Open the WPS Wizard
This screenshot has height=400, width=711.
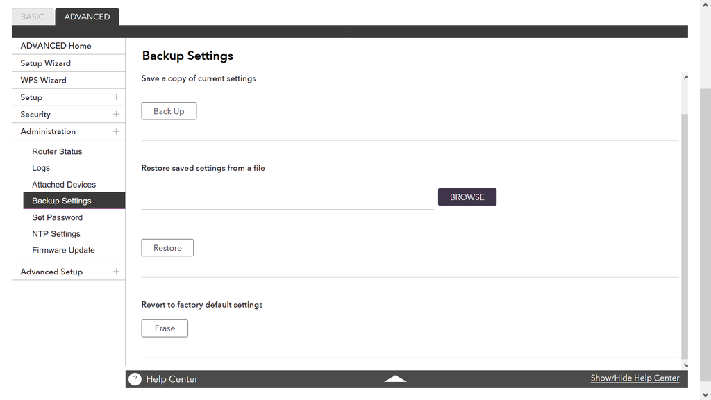click(x=43, y=80)
